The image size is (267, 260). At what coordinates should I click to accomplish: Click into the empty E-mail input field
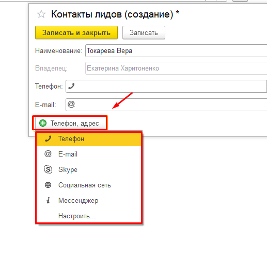click(166, 105)
